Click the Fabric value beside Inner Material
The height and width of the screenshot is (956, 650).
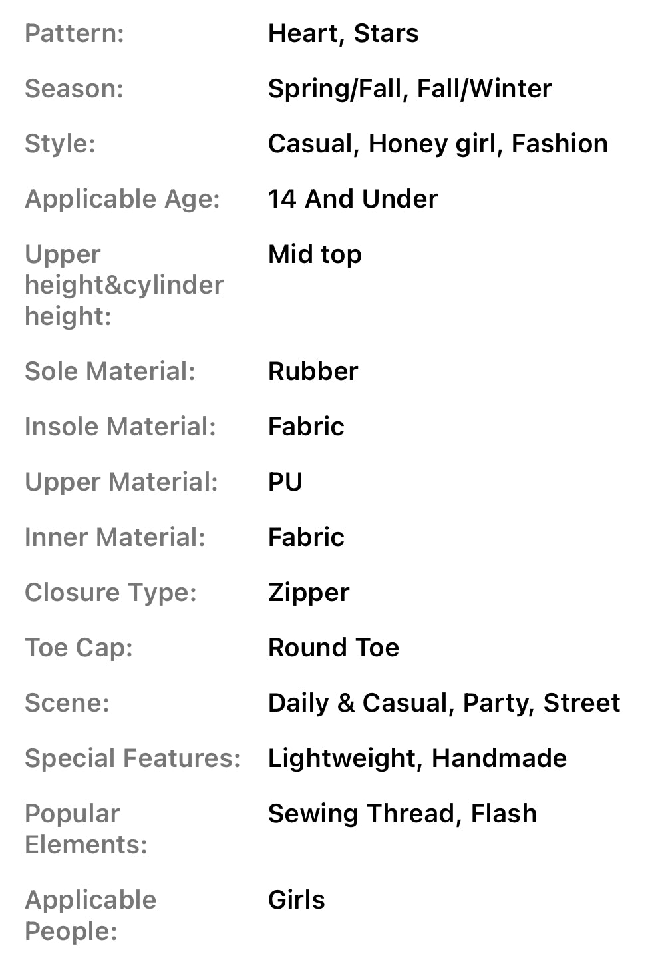point(306,537)
